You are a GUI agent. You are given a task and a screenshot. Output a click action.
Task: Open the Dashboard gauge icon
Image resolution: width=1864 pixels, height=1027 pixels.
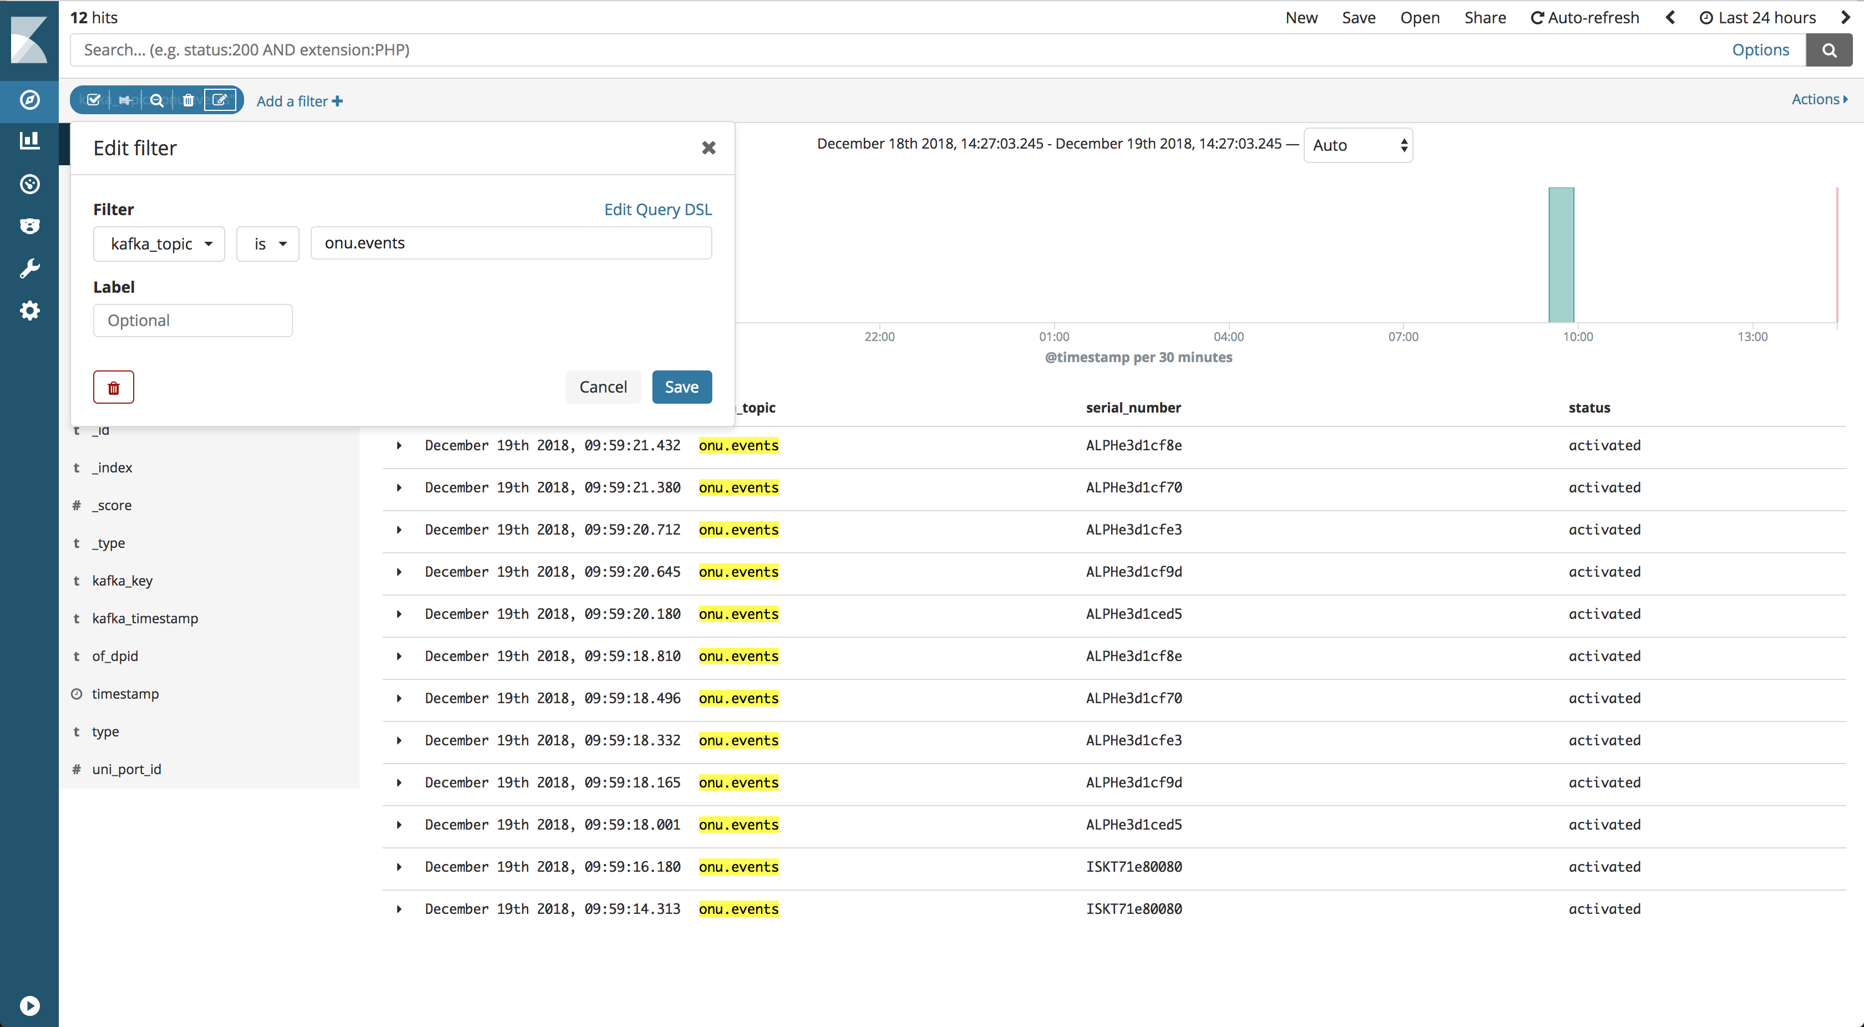point(29,184)
